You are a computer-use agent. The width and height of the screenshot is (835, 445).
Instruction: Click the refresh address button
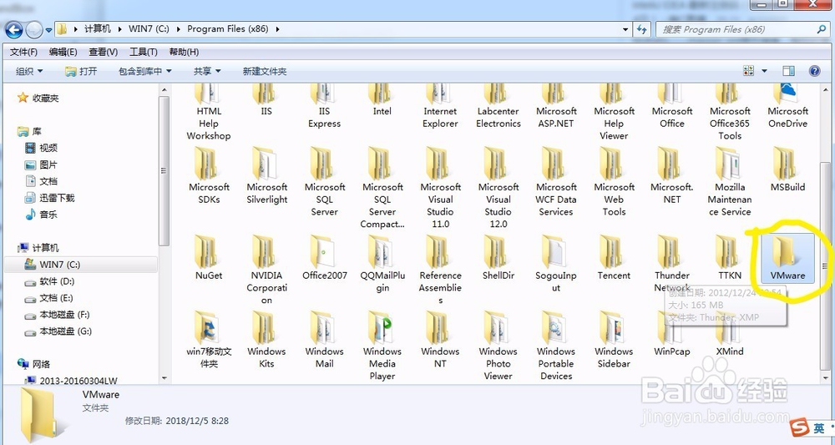[641, 29]
